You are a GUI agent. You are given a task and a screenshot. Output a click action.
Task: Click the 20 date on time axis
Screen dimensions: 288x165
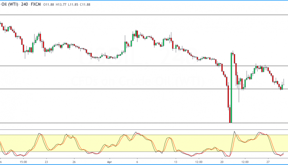pyautogui.click(x=222, y=162)
